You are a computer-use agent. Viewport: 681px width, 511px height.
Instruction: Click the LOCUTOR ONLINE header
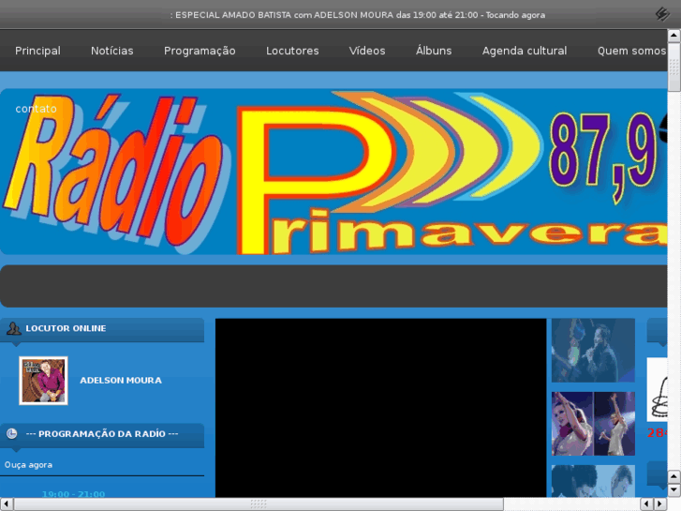pyautogui.click(x=102, y=329)
